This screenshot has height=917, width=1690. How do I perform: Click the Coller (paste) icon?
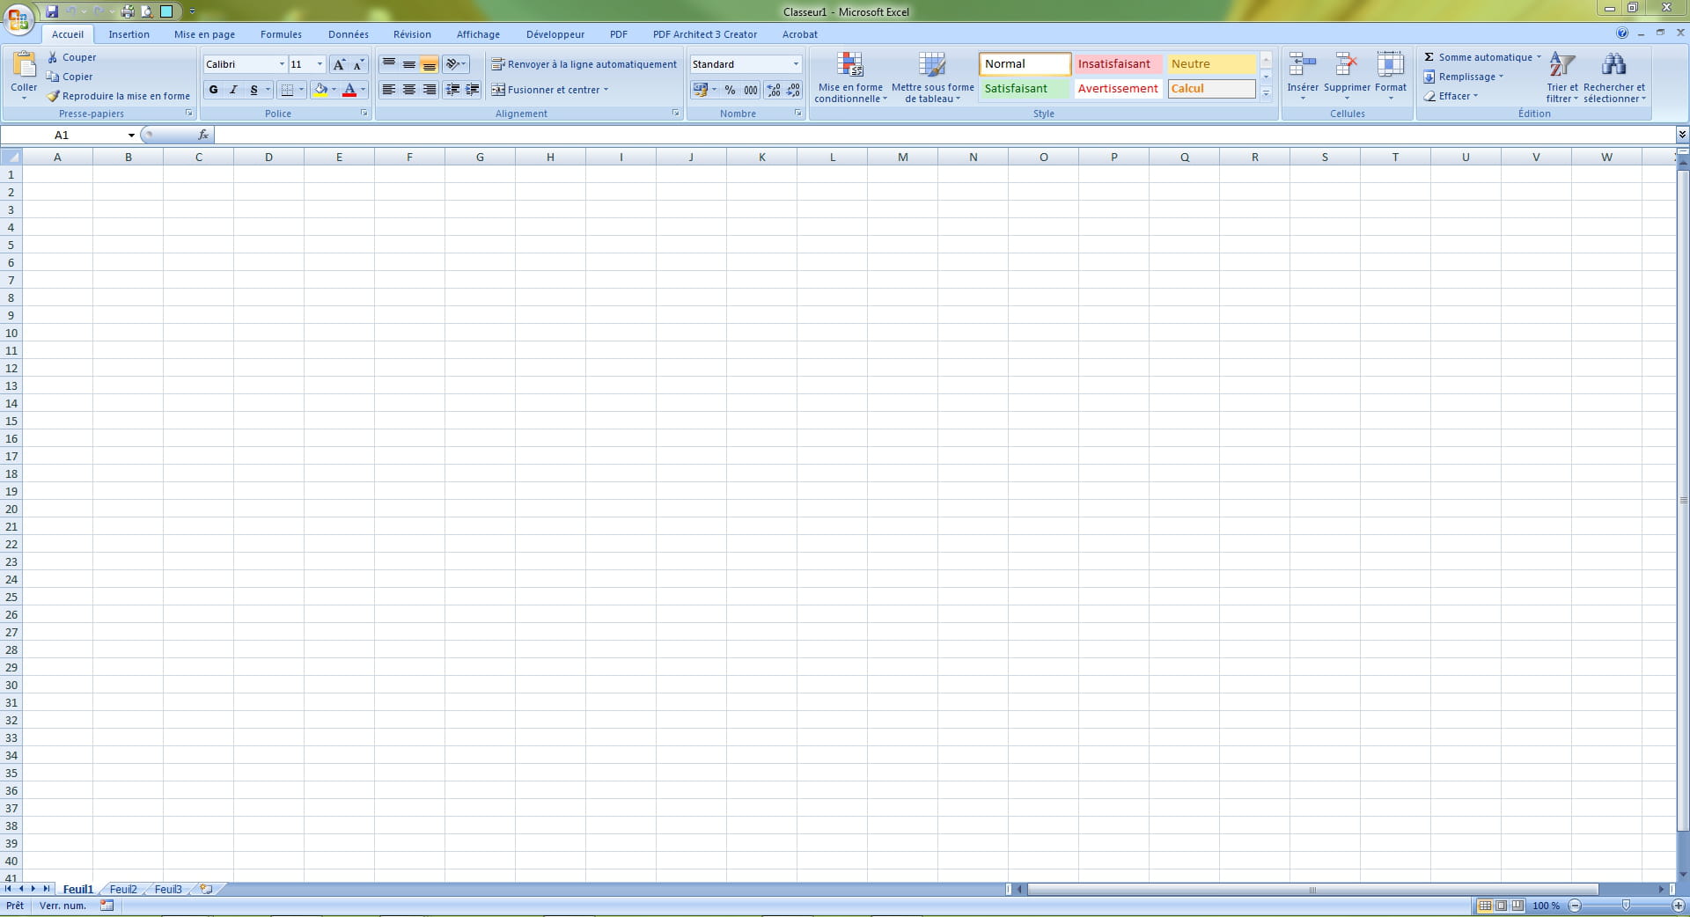(24, 65)
